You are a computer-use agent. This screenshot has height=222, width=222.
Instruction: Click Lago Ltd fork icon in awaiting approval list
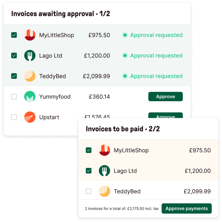pos(30,55)
